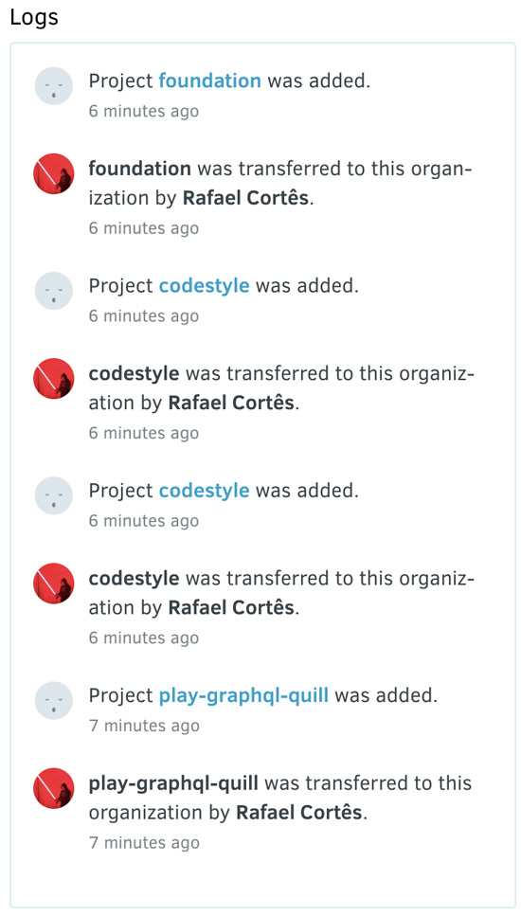Image resolution: width=521 pixels, height=916 pixels.
Task: Click Rafael Cortês in first codestyle transfer entry
Action: tap(231, 404)
